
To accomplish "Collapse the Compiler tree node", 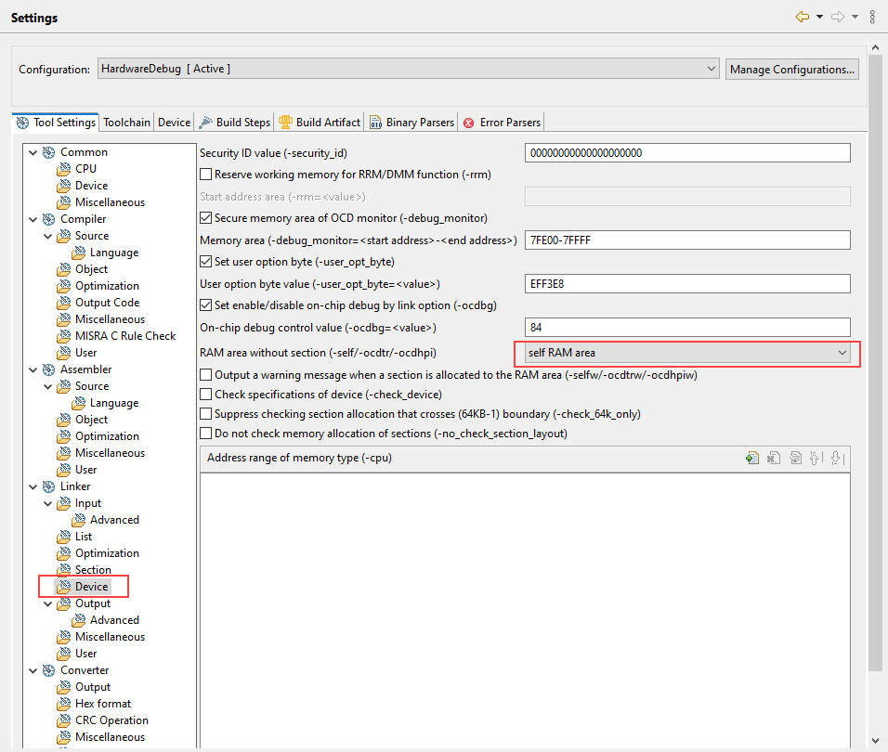I will pos(33,219).
